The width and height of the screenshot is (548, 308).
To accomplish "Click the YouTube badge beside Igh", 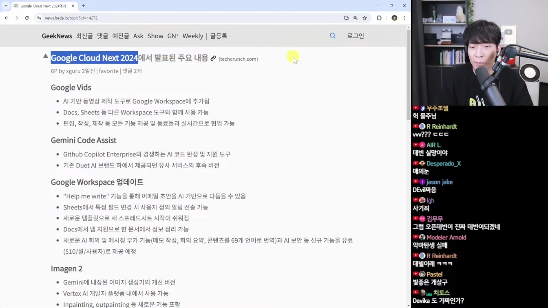I will [415, 200].
